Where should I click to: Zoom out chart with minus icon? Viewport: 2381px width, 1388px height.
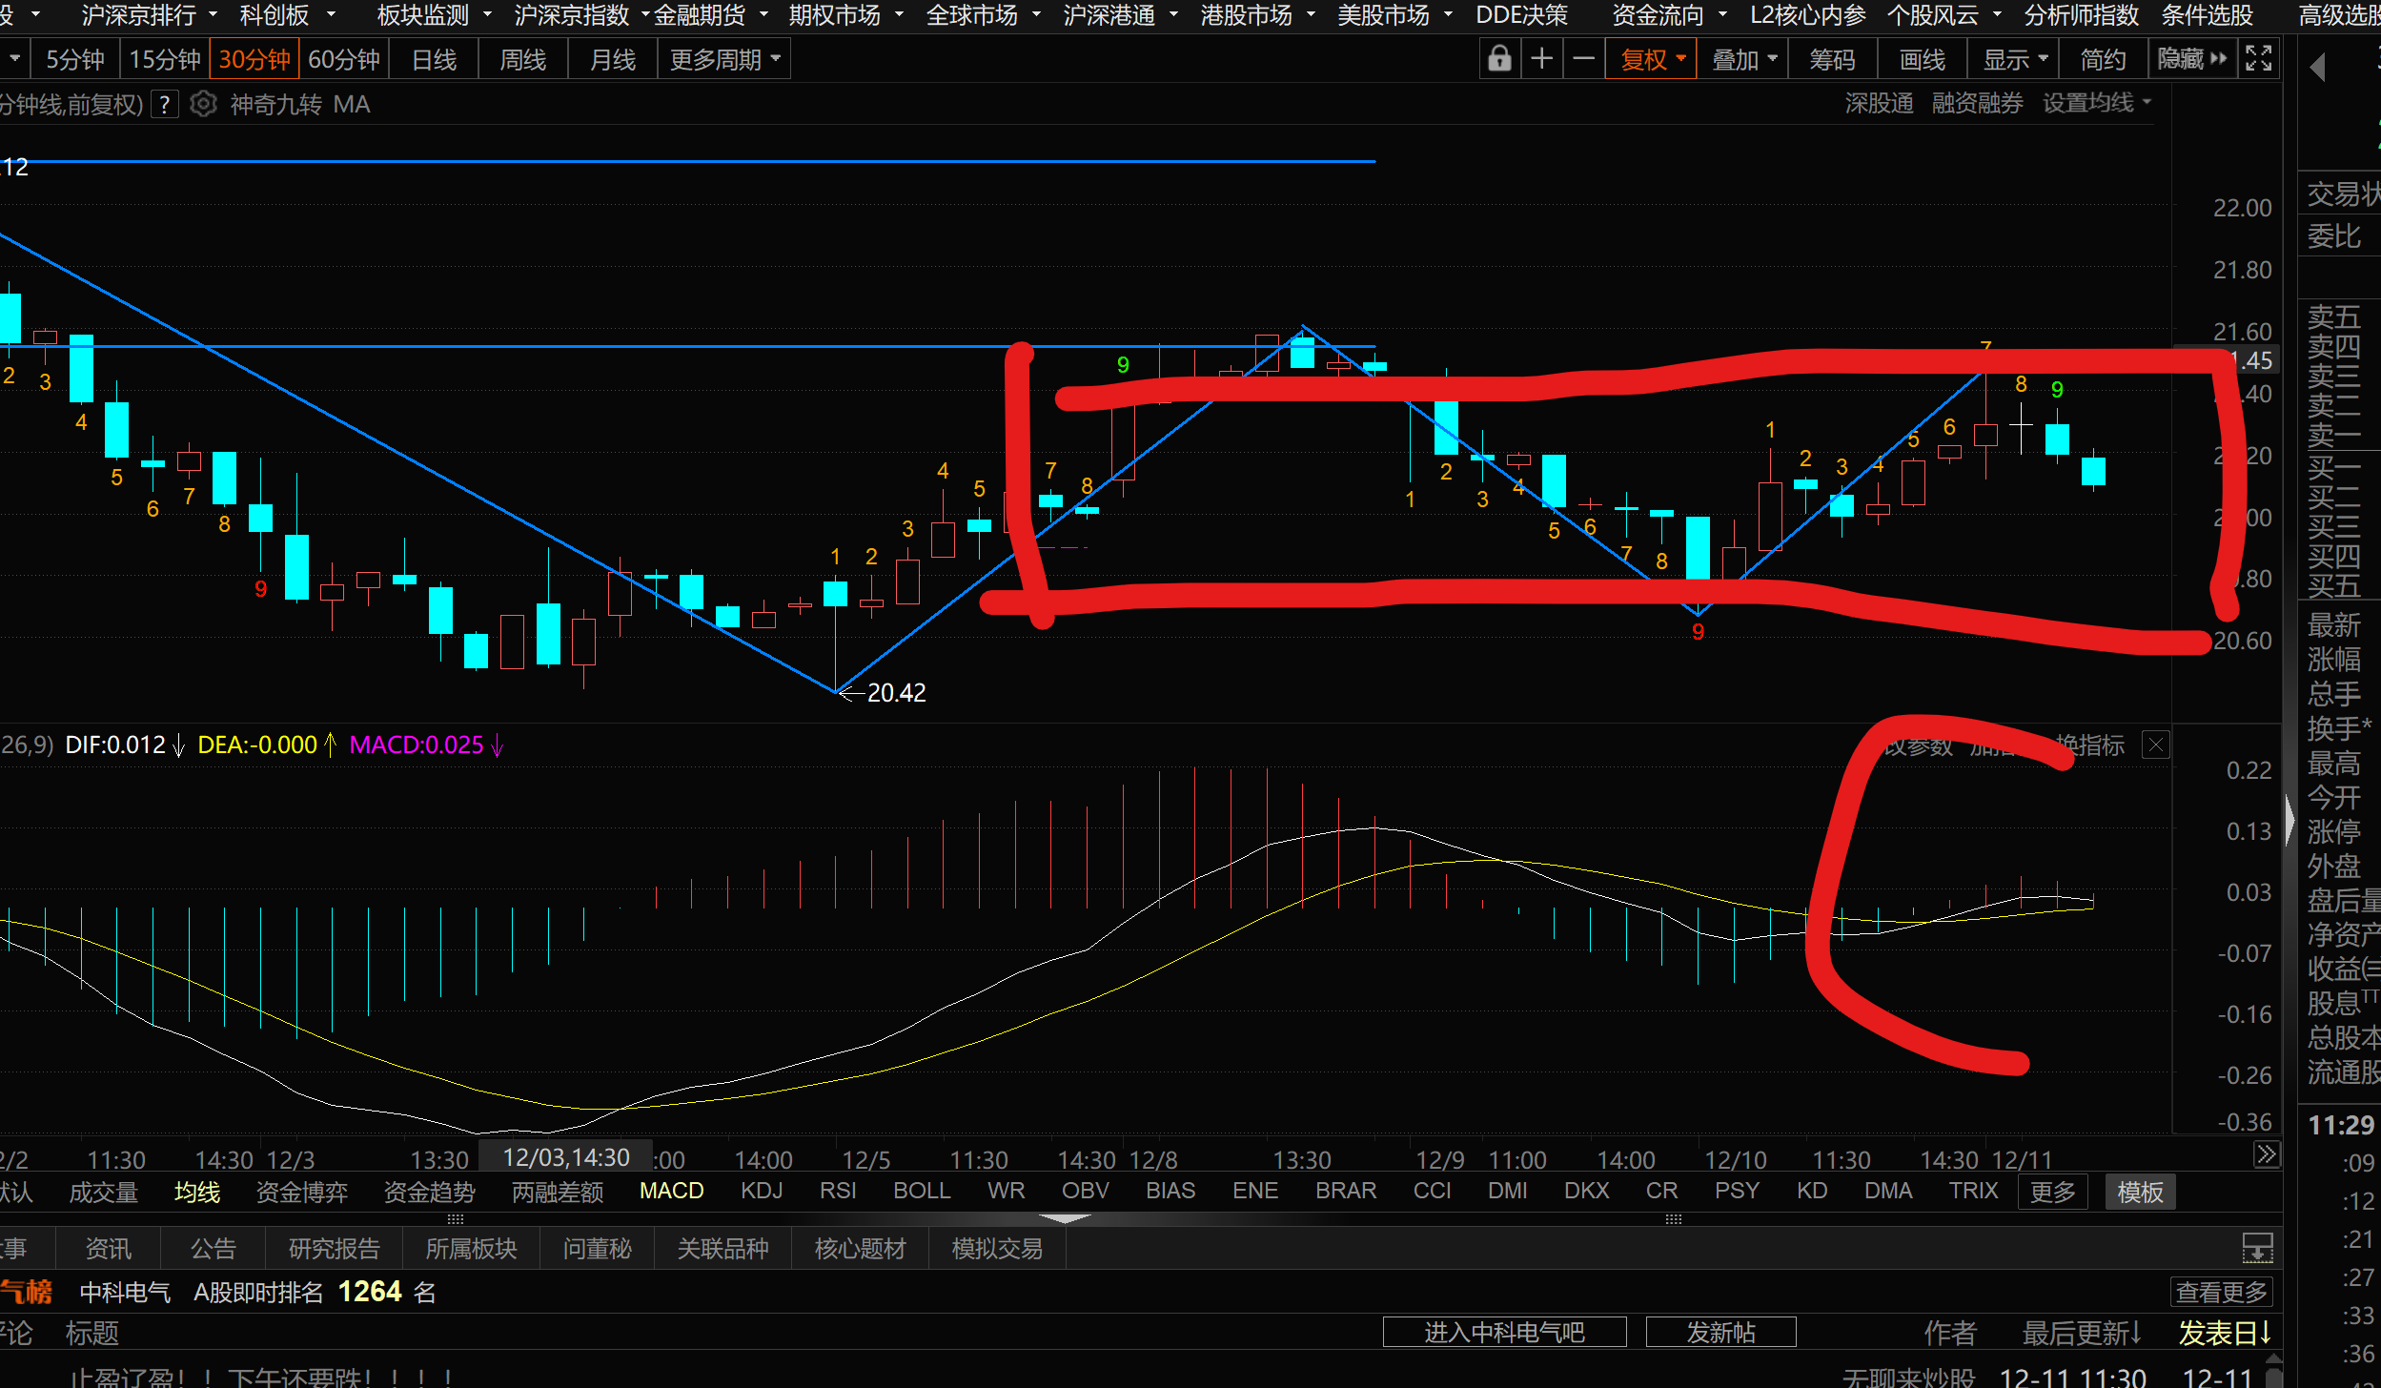click(1583, 59)
